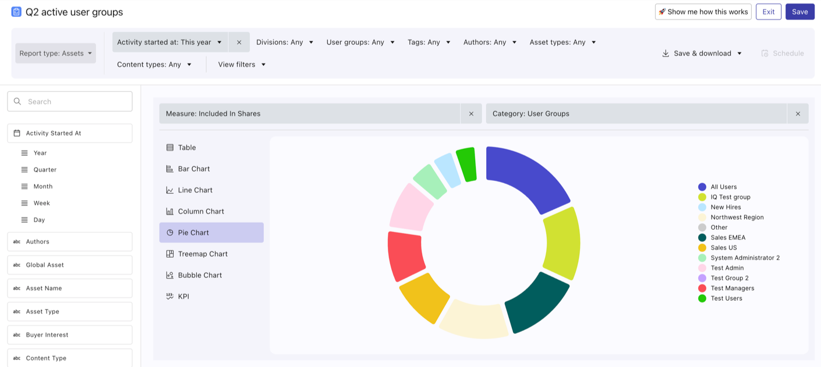Toggle Sales EMEA legend entry
821x367 pixels.
727,237
